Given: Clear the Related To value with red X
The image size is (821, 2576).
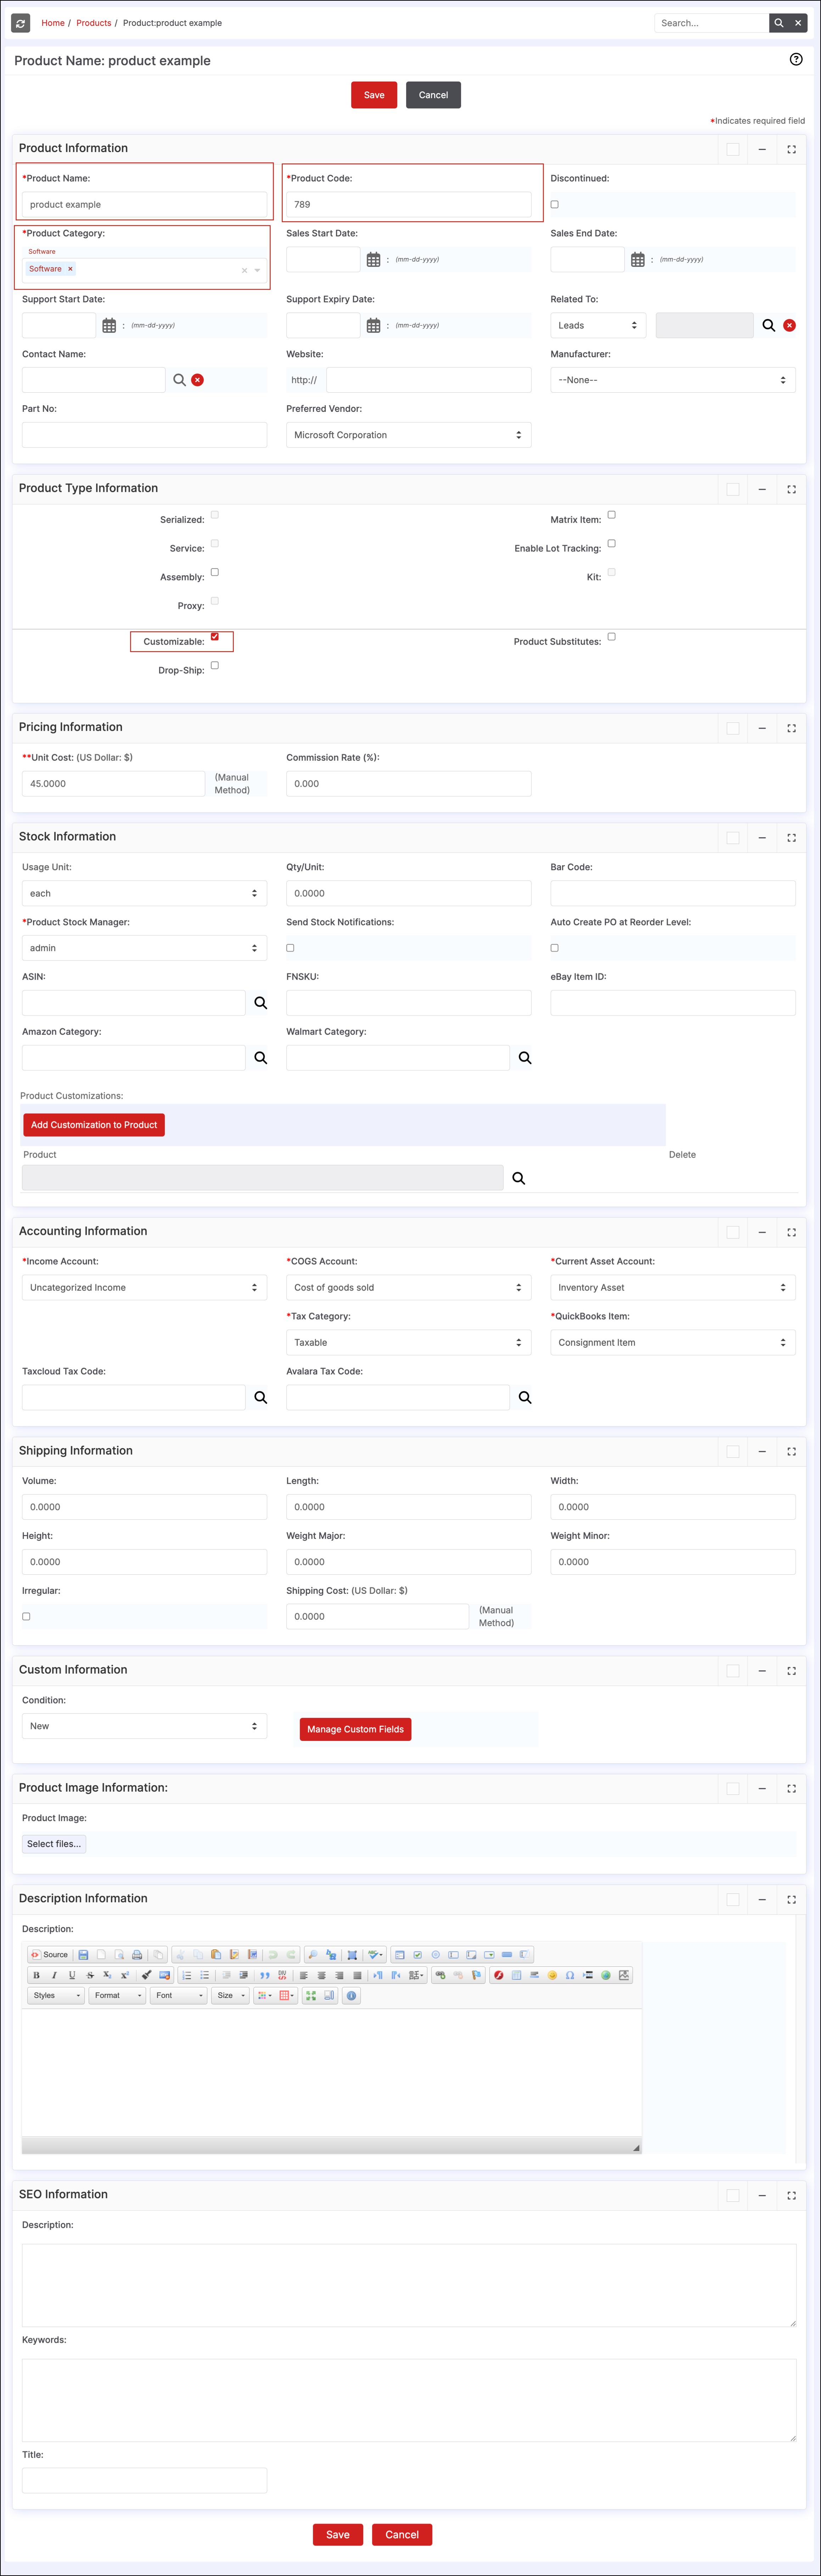Looking at the screenshot, I should 789,325.
